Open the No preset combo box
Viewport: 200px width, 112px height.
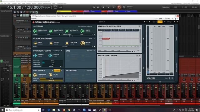(93, 19)
